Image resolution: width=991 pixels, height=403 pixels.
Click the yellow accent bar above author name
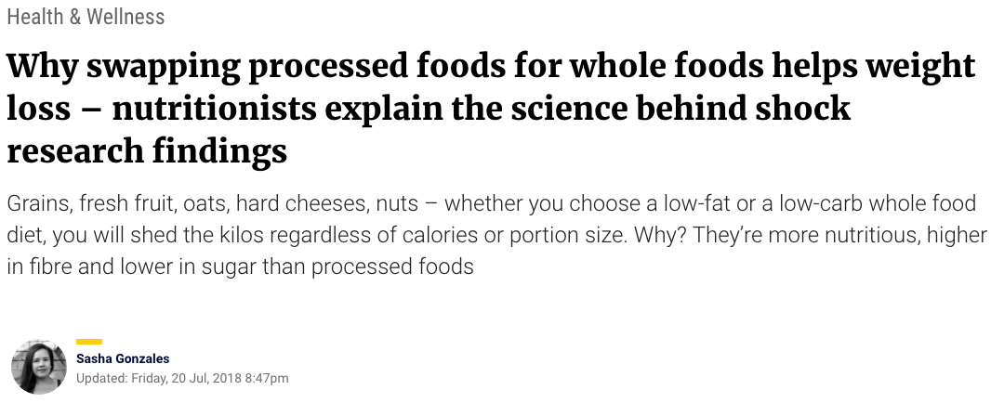[89, 342]
